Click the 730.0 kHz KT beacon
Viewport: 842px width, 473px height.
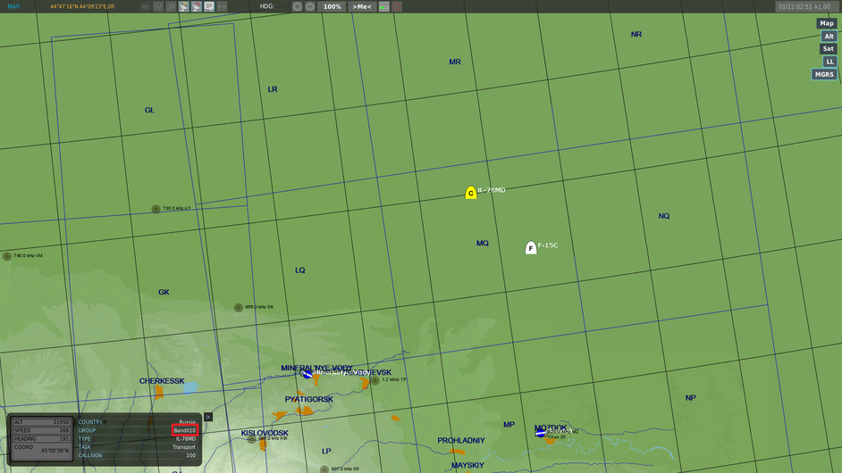click(x=156, y=209)
